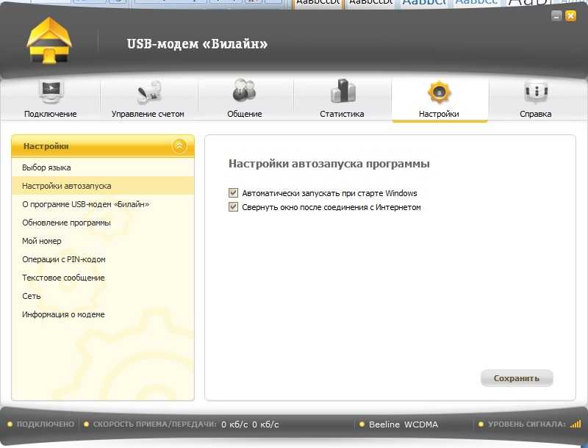Screen dimensions: 588x448
Task: Click the ПОДКЛЮЧЕНО status indicator
Action: pos(41,424)
